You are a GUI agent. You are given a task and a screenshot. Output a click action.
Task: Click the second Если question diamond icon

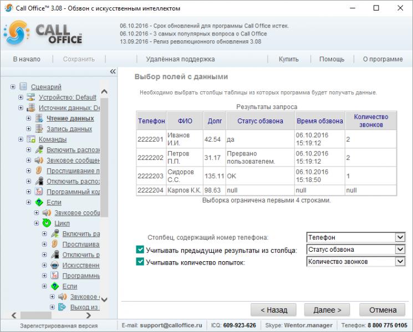(x=54, y=286)
